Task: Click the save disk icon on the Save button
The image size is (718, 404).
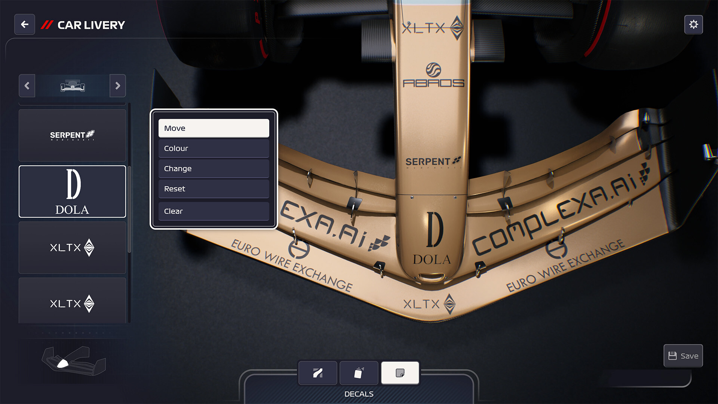Action: click(673, 355)
